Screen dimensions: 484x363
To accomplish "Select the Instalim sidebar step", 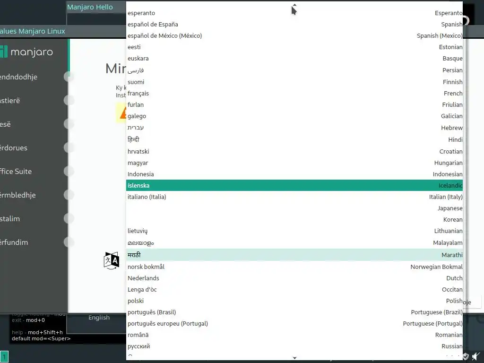I will pos(10,219).
